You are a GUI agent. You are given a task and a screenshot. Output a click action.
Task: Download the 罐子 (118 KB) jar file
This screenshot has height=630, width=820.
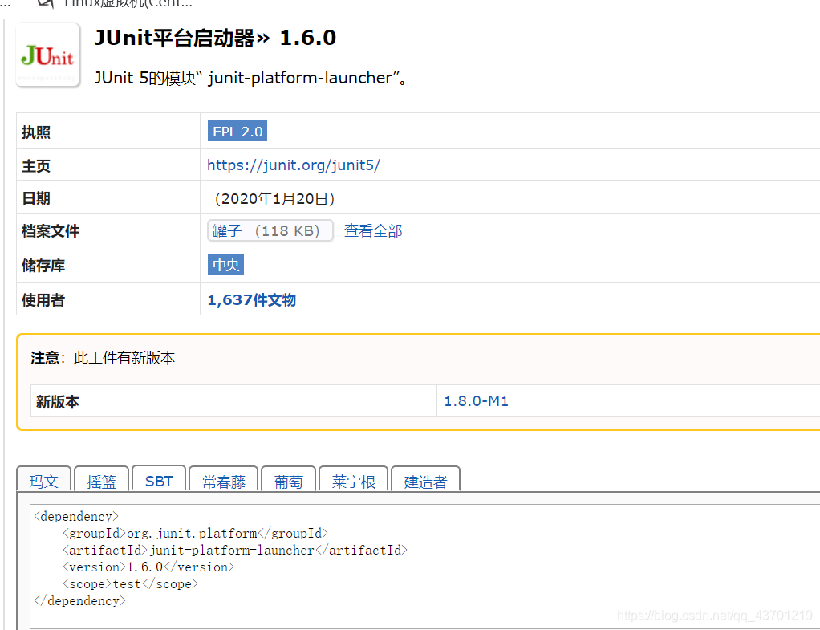click(x=270, y=231)
